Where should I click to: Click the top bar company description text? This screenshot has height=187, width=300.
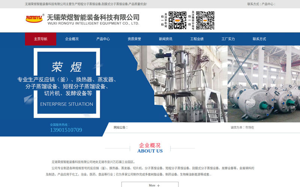86,4
